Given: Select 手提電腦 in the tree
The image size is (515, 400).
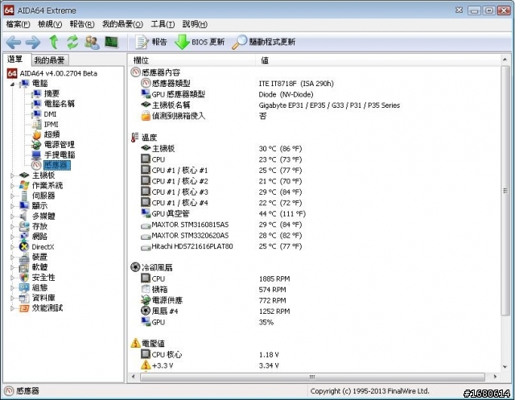Looking at the screenshot, I should [60, 155].
